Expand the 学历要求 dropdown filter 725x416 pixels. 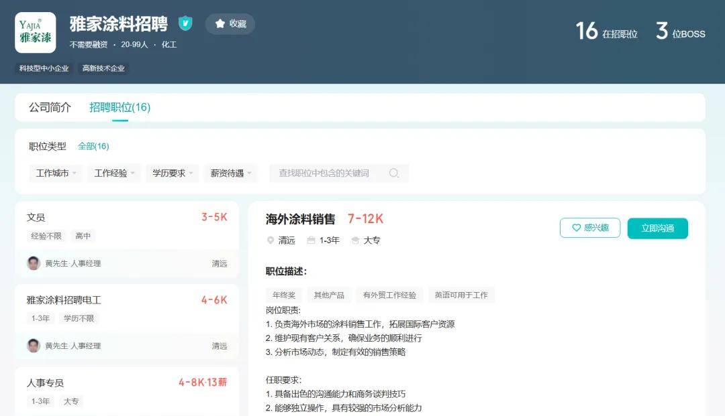(173, 173)
